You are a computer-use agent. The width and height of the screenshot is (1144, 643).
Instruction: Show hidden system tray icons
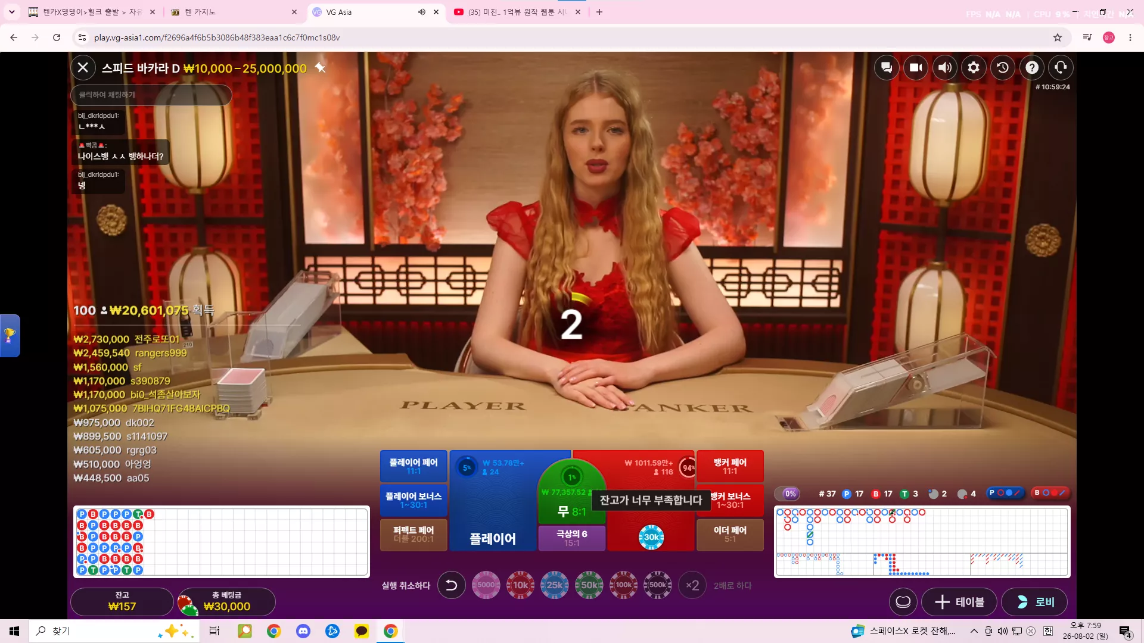coord(974,631)
